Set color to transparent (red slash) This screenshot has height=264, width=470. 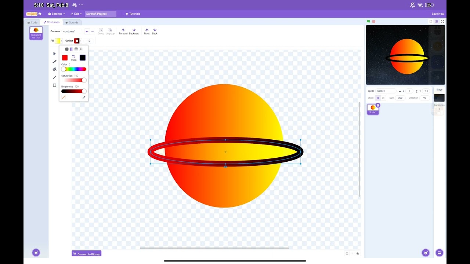pyautogui.click(x=64, y=97)
